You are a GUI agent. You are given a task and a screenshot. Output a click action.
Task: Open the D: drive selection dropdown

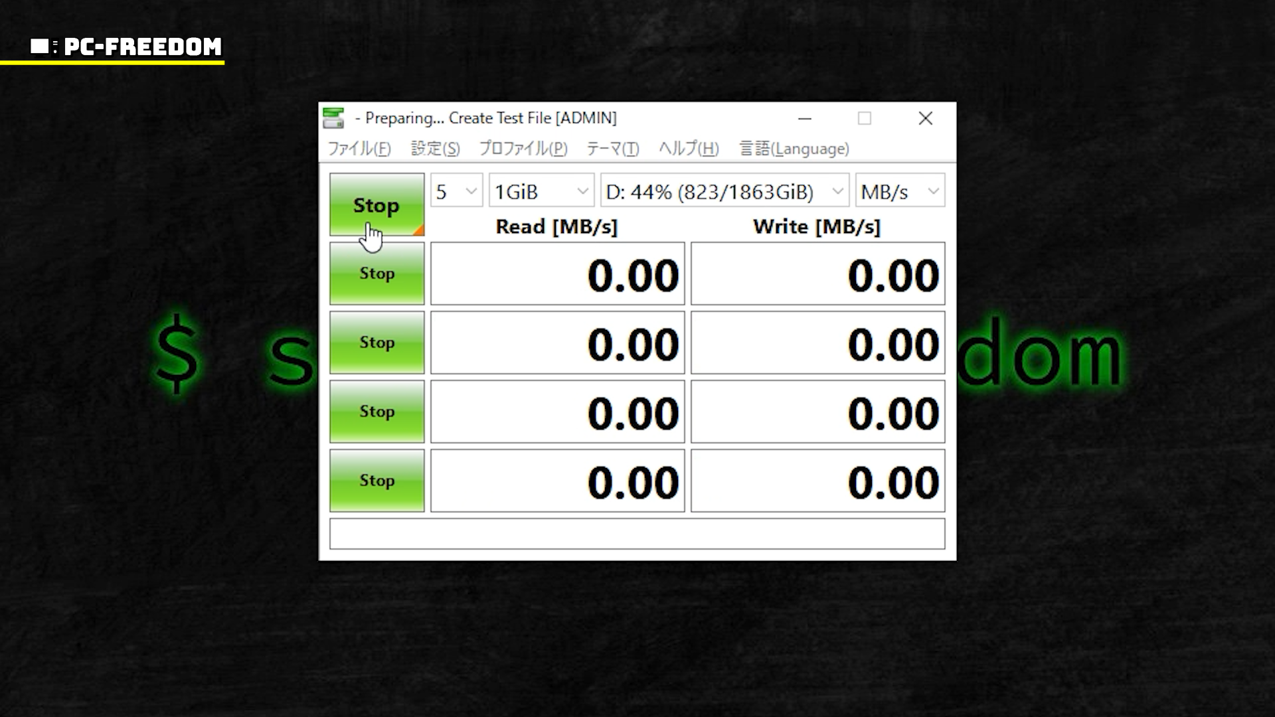(724, 192)
